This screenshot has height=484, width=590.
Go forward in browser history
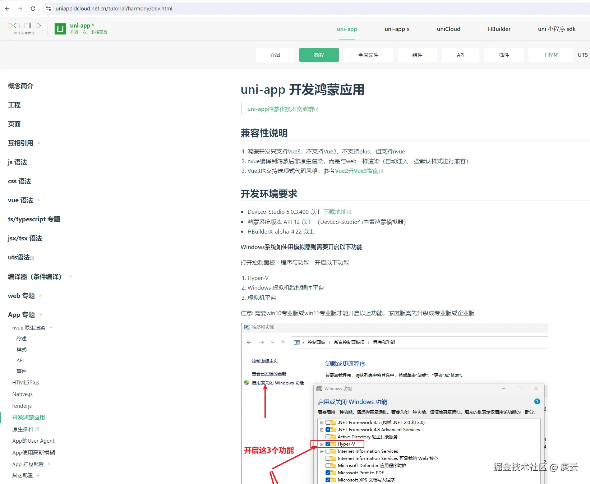20,9
